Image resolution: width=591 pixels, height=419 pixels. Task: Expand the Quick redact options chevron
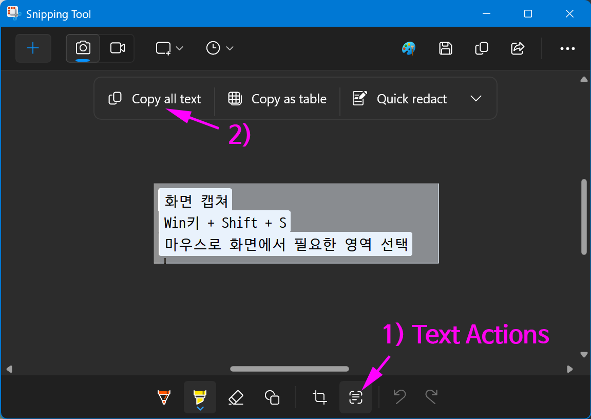[x=476, y=99]
